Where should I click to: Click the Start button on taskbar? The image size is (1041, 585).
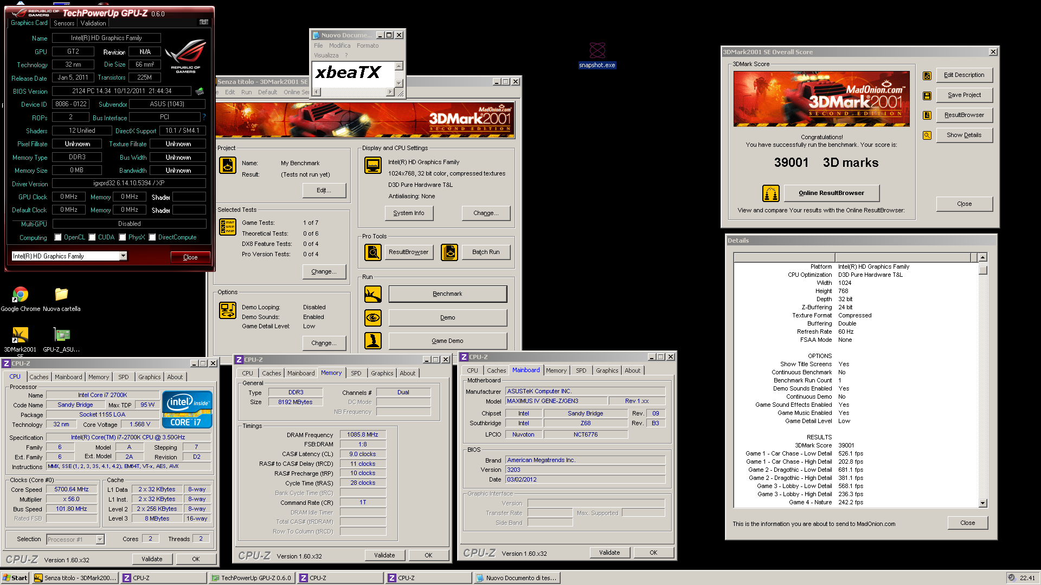[x=15, y=578]
